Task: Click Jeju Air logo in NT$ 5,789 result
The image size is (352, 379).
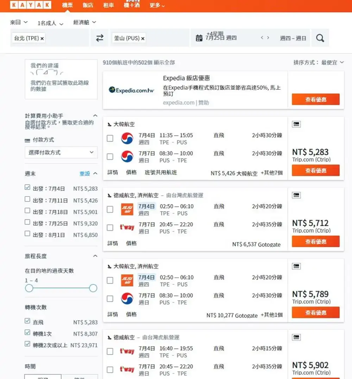Action: point(127,281)
